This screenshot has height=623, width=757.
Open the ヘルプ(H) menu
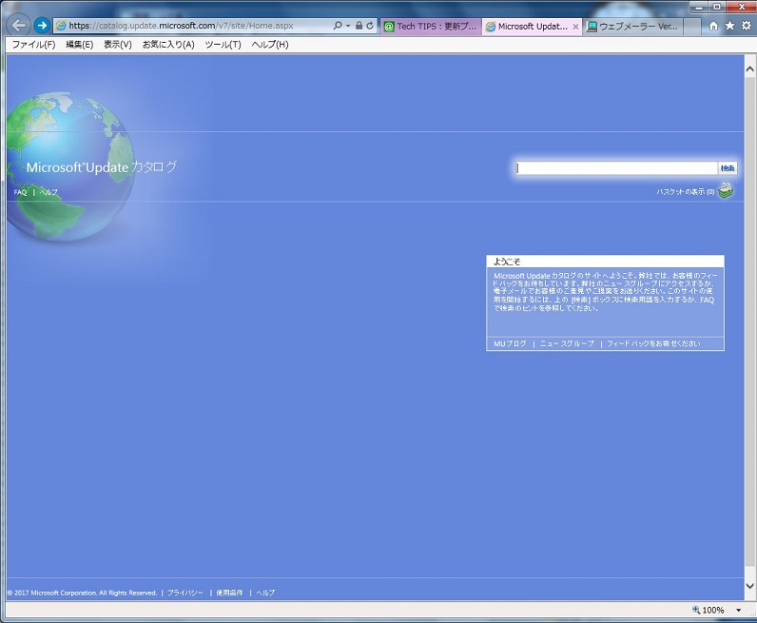270,45
